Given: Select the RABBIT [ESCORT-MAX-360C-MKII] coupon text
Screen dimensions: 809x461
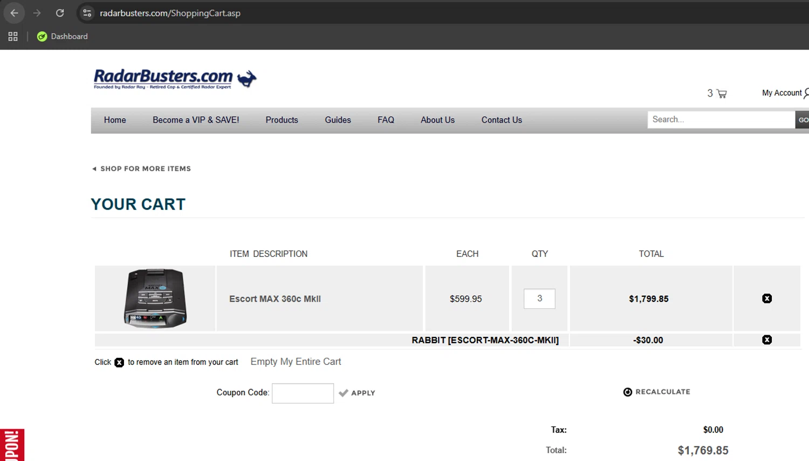Looking at the screenshot, I should (485, 340).
